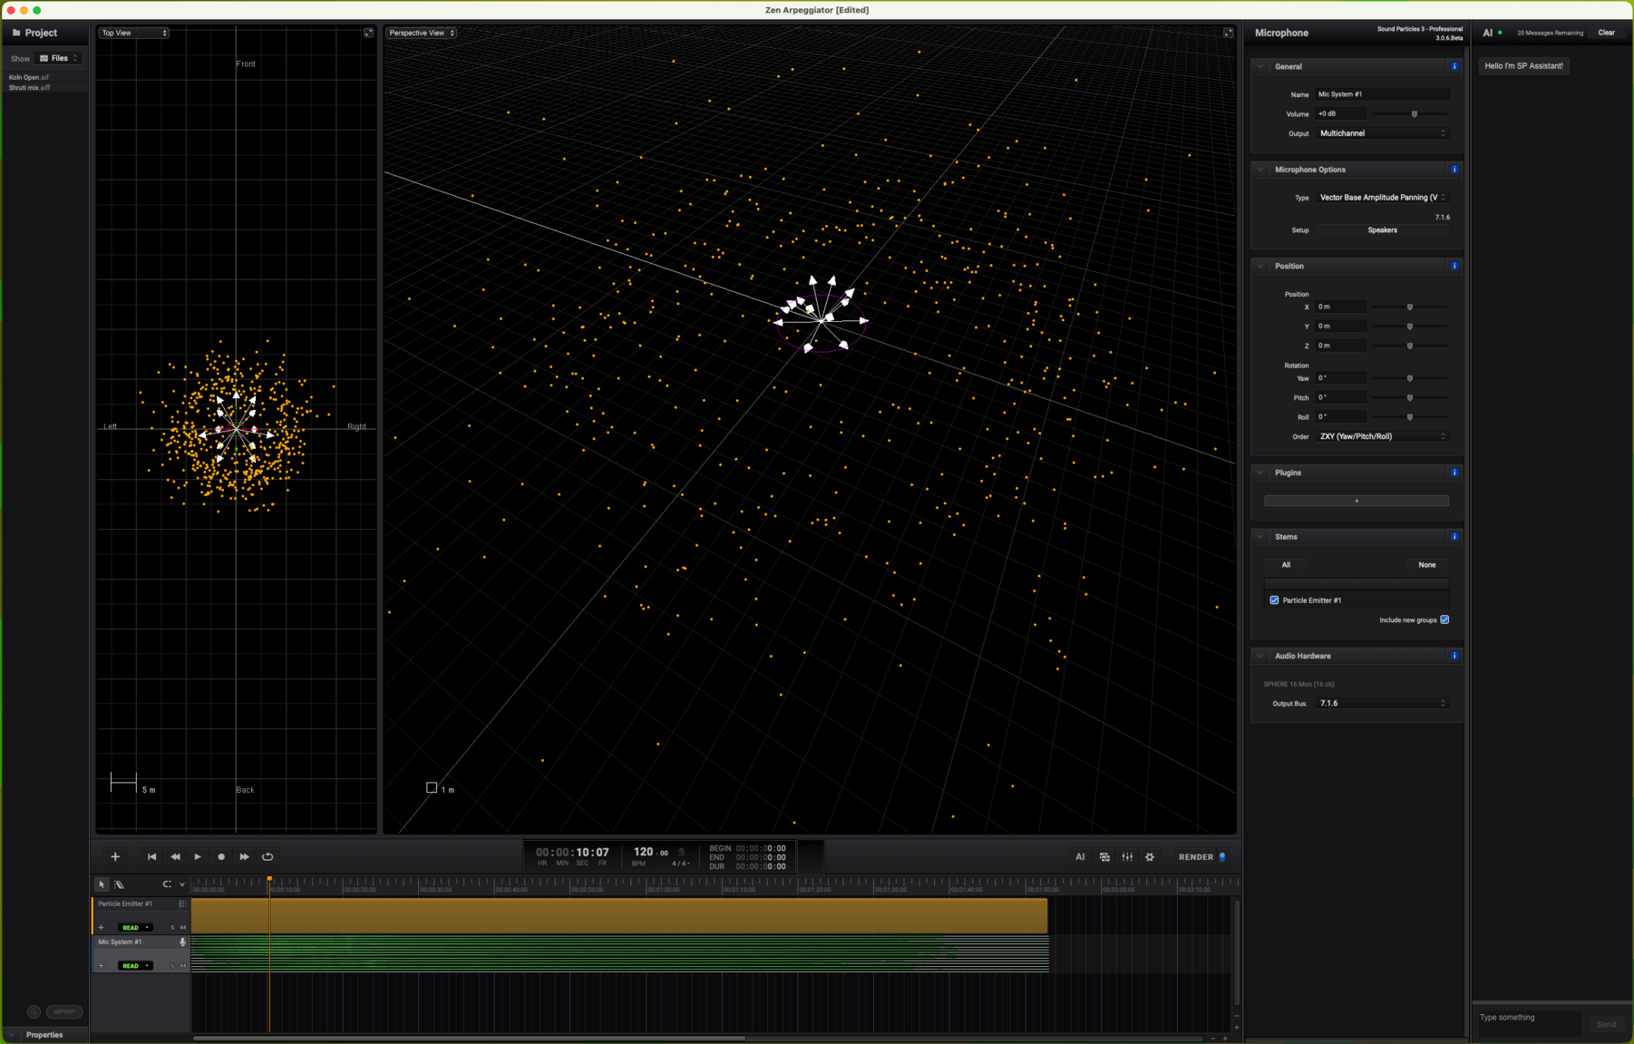Switch Show mode to Files in Project panel
The width and height of the screenshot is (1634, 1044).
click(x=59, y=58)
